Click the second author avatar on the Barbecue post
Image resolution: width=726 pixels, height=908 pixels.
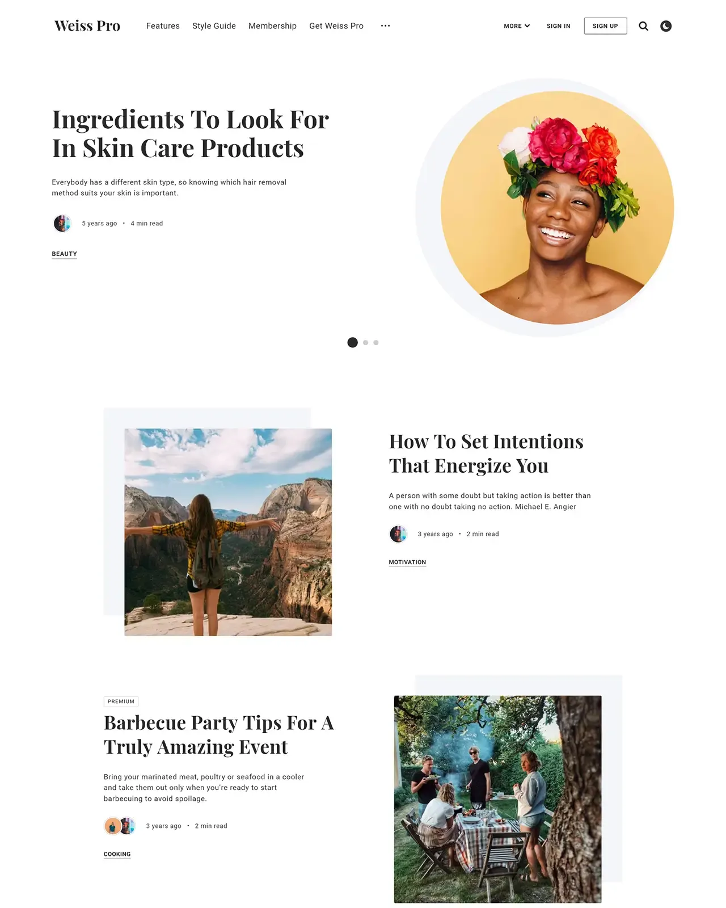click(x=128, y=826)
